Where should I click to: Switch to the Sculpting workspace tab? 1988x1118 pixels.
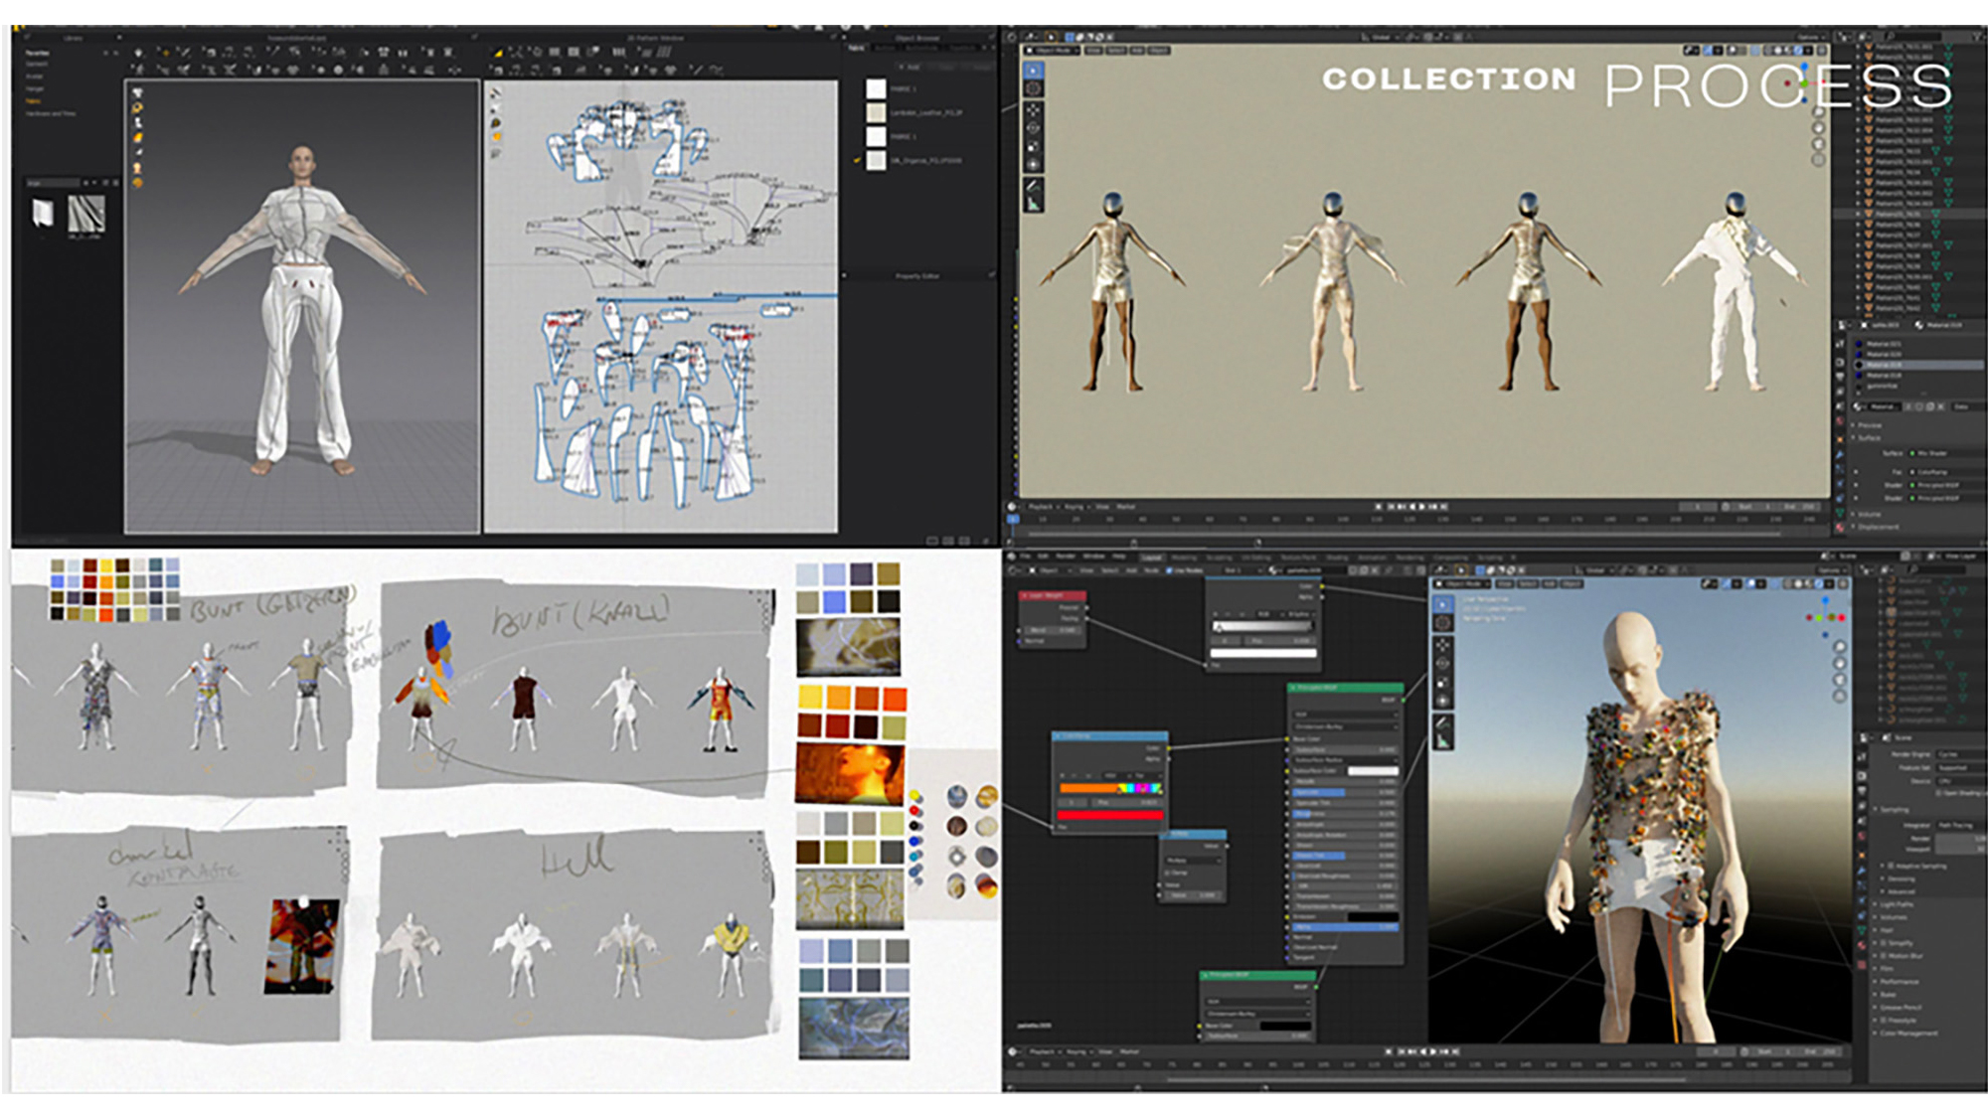click(1219, 558)
